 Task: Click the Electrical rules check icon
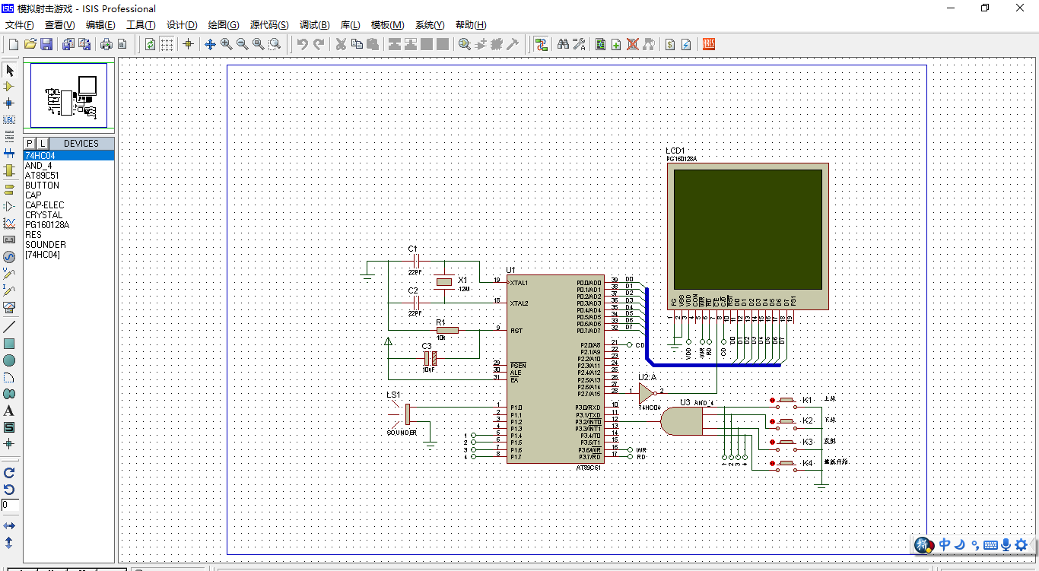coord(686,45)
